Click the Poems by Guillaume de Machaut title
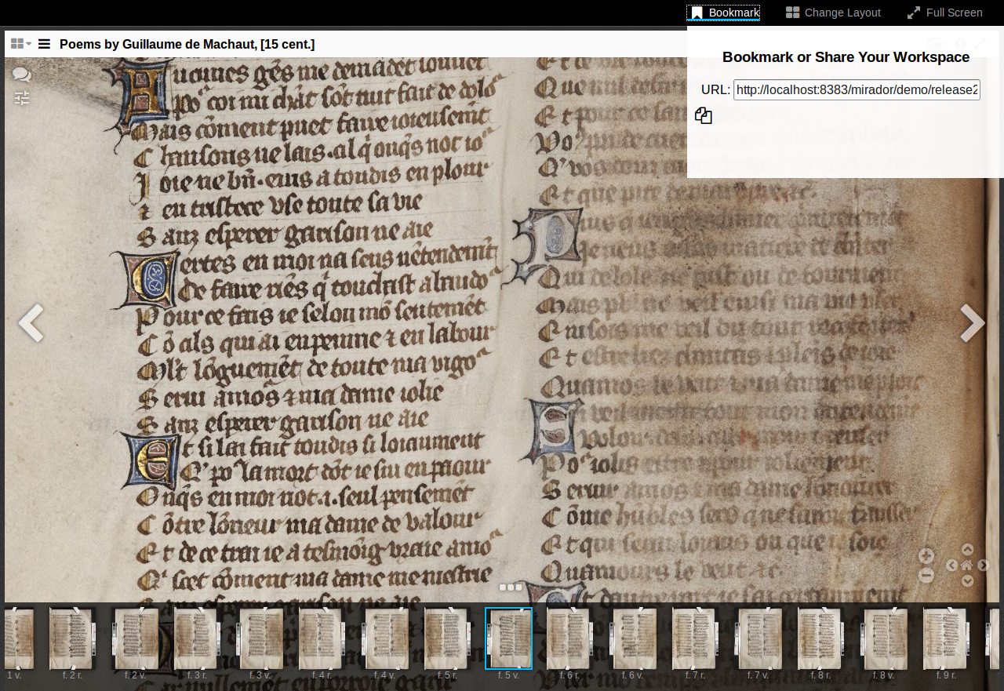 coord(187,44)
